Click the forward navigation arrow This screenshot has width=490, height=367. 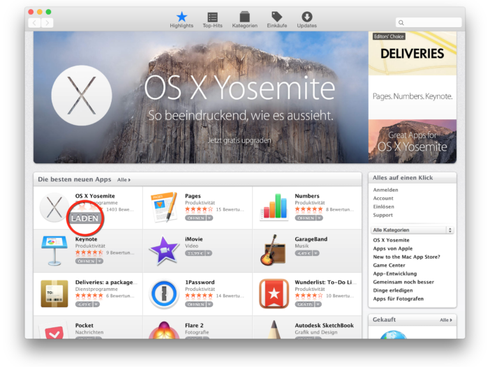(47, 23)
